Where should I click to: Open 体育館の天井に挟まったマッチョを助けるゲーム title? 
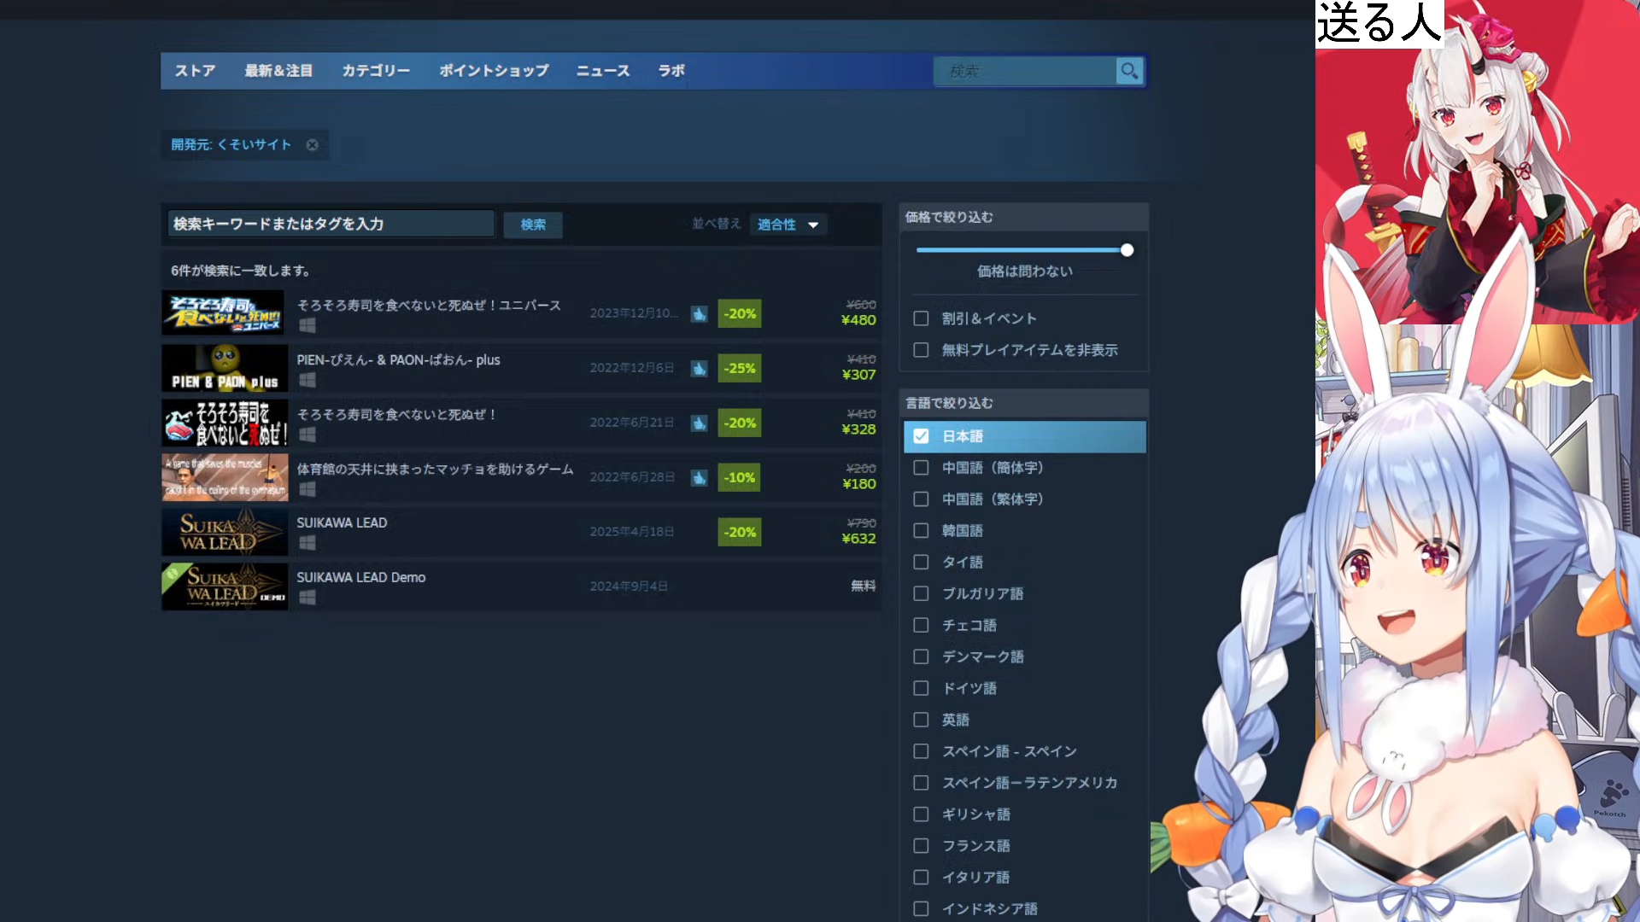point(435,470)
